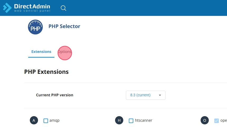Click the caret arrow in version selector

160,95
